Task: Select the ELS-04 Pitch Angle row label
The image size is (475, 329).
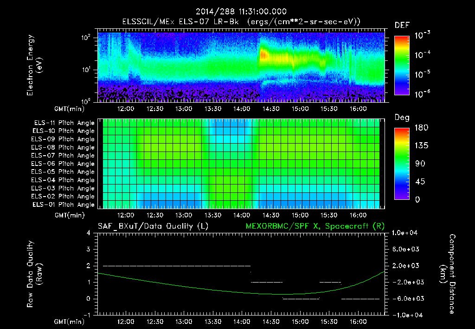Action: click(x=63, y=180)
